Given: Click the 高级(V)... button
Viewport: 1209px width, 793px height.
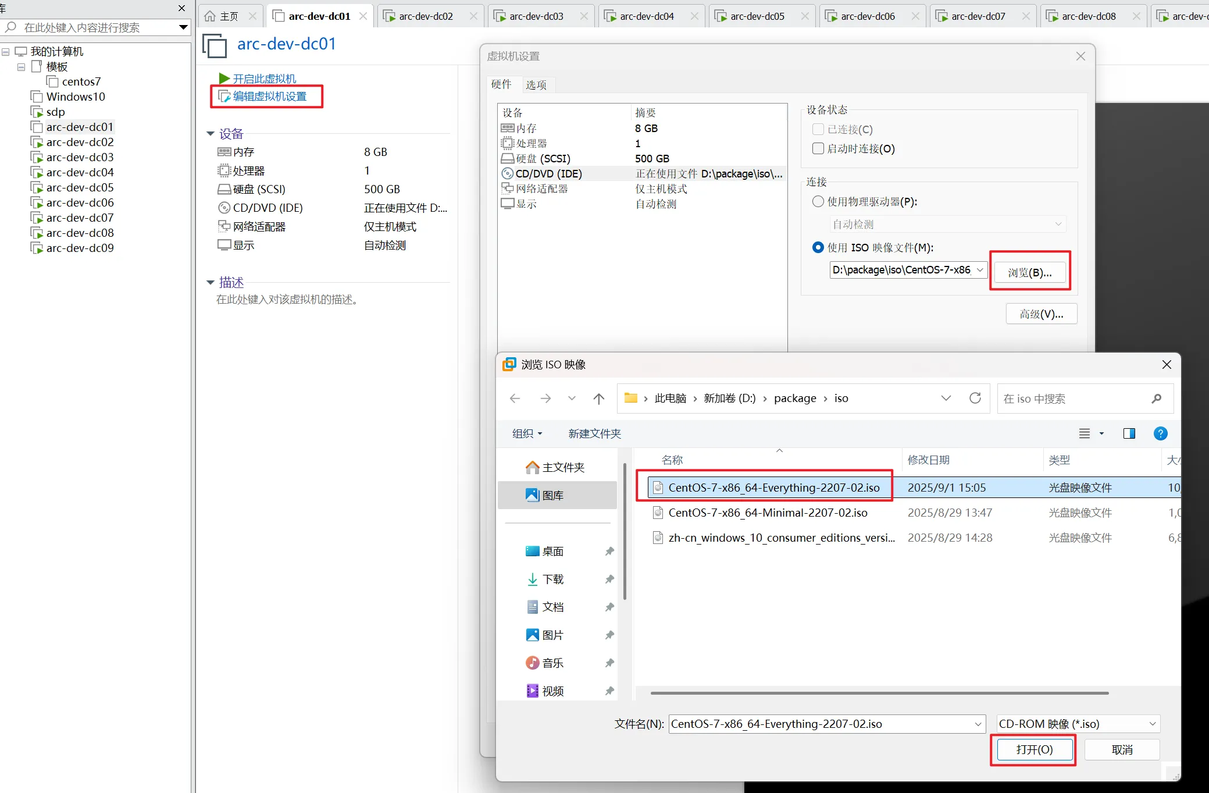Looking at the screenshot, I should coord(1041,314).
